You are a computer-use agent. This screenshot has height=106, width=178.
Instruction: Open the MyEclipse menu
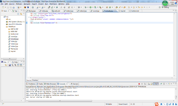pos(53,4)
